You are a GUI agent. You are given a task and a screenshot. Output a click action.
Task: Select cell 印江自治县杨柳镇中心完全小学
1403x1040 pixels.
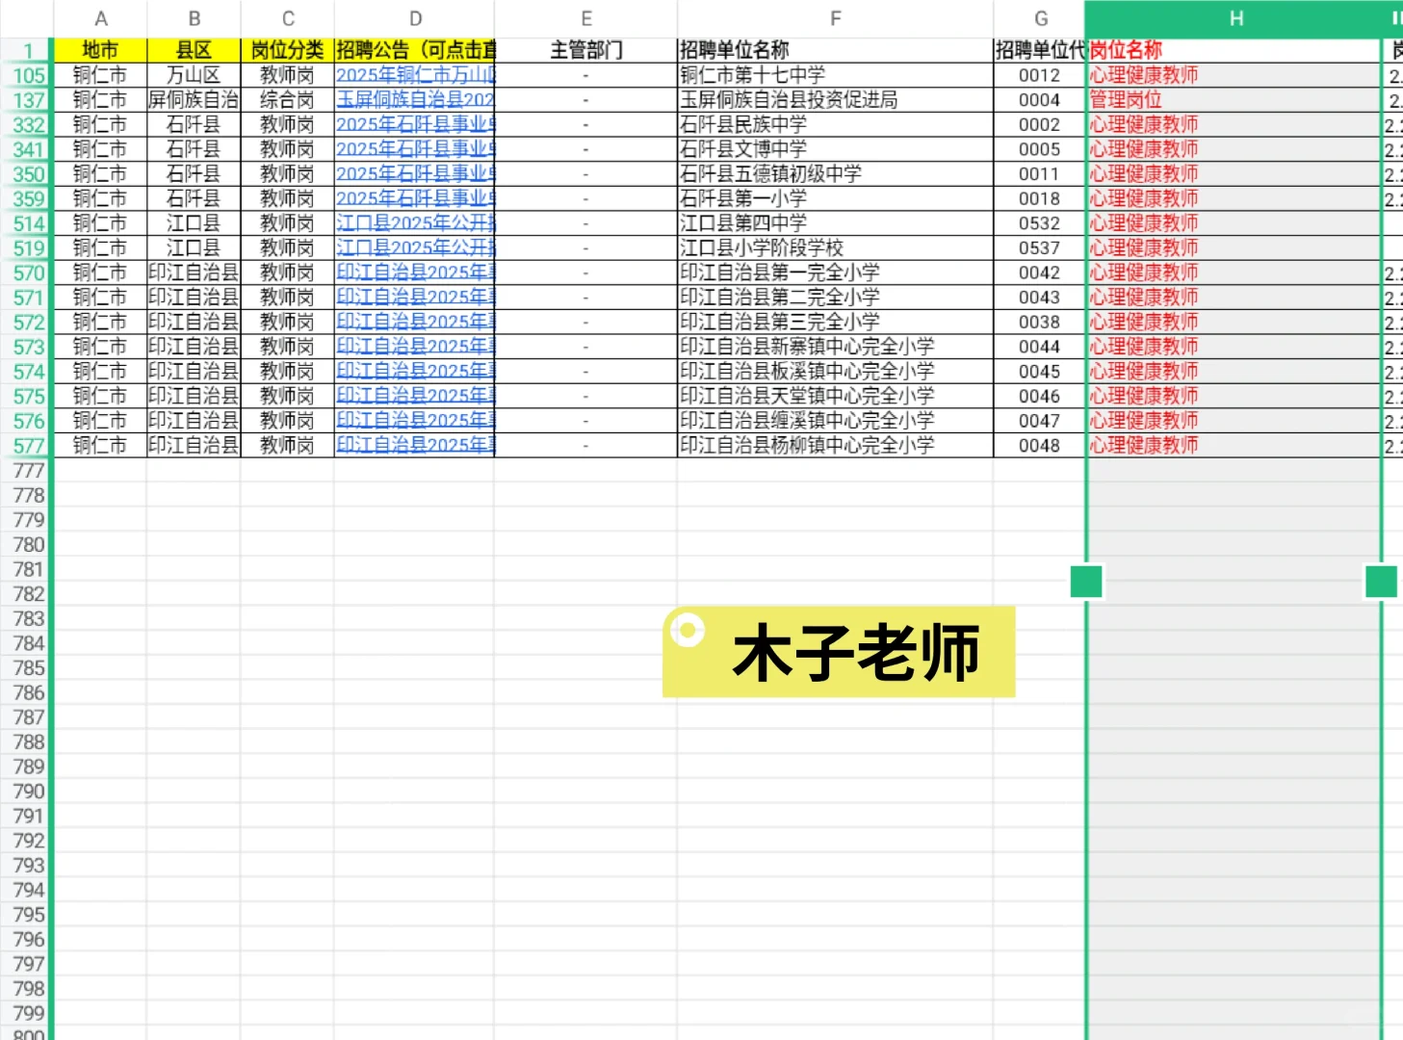(x=835, y=445)
